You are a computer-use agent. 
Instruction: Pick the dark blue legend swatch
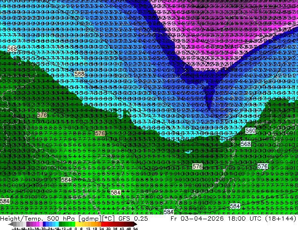(x=44, y=224)
